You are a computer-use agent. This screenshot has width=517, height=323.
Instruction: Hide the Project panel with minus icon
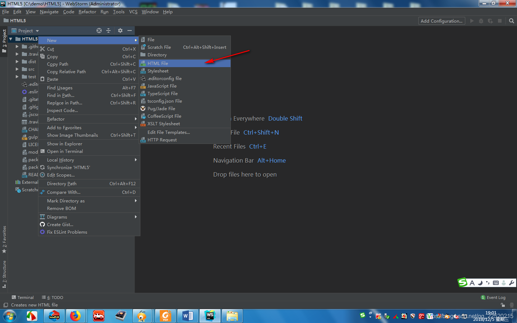click(130, 31)
